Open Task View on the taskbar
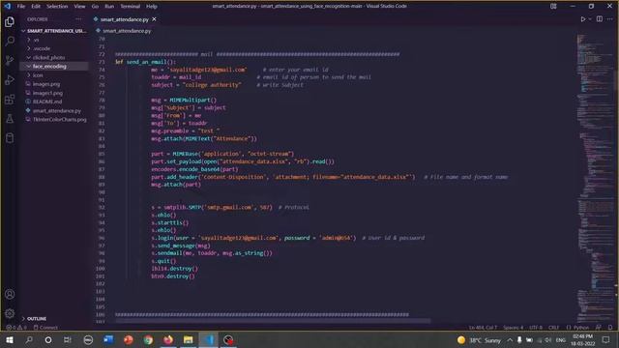 [x=68, y=339]
